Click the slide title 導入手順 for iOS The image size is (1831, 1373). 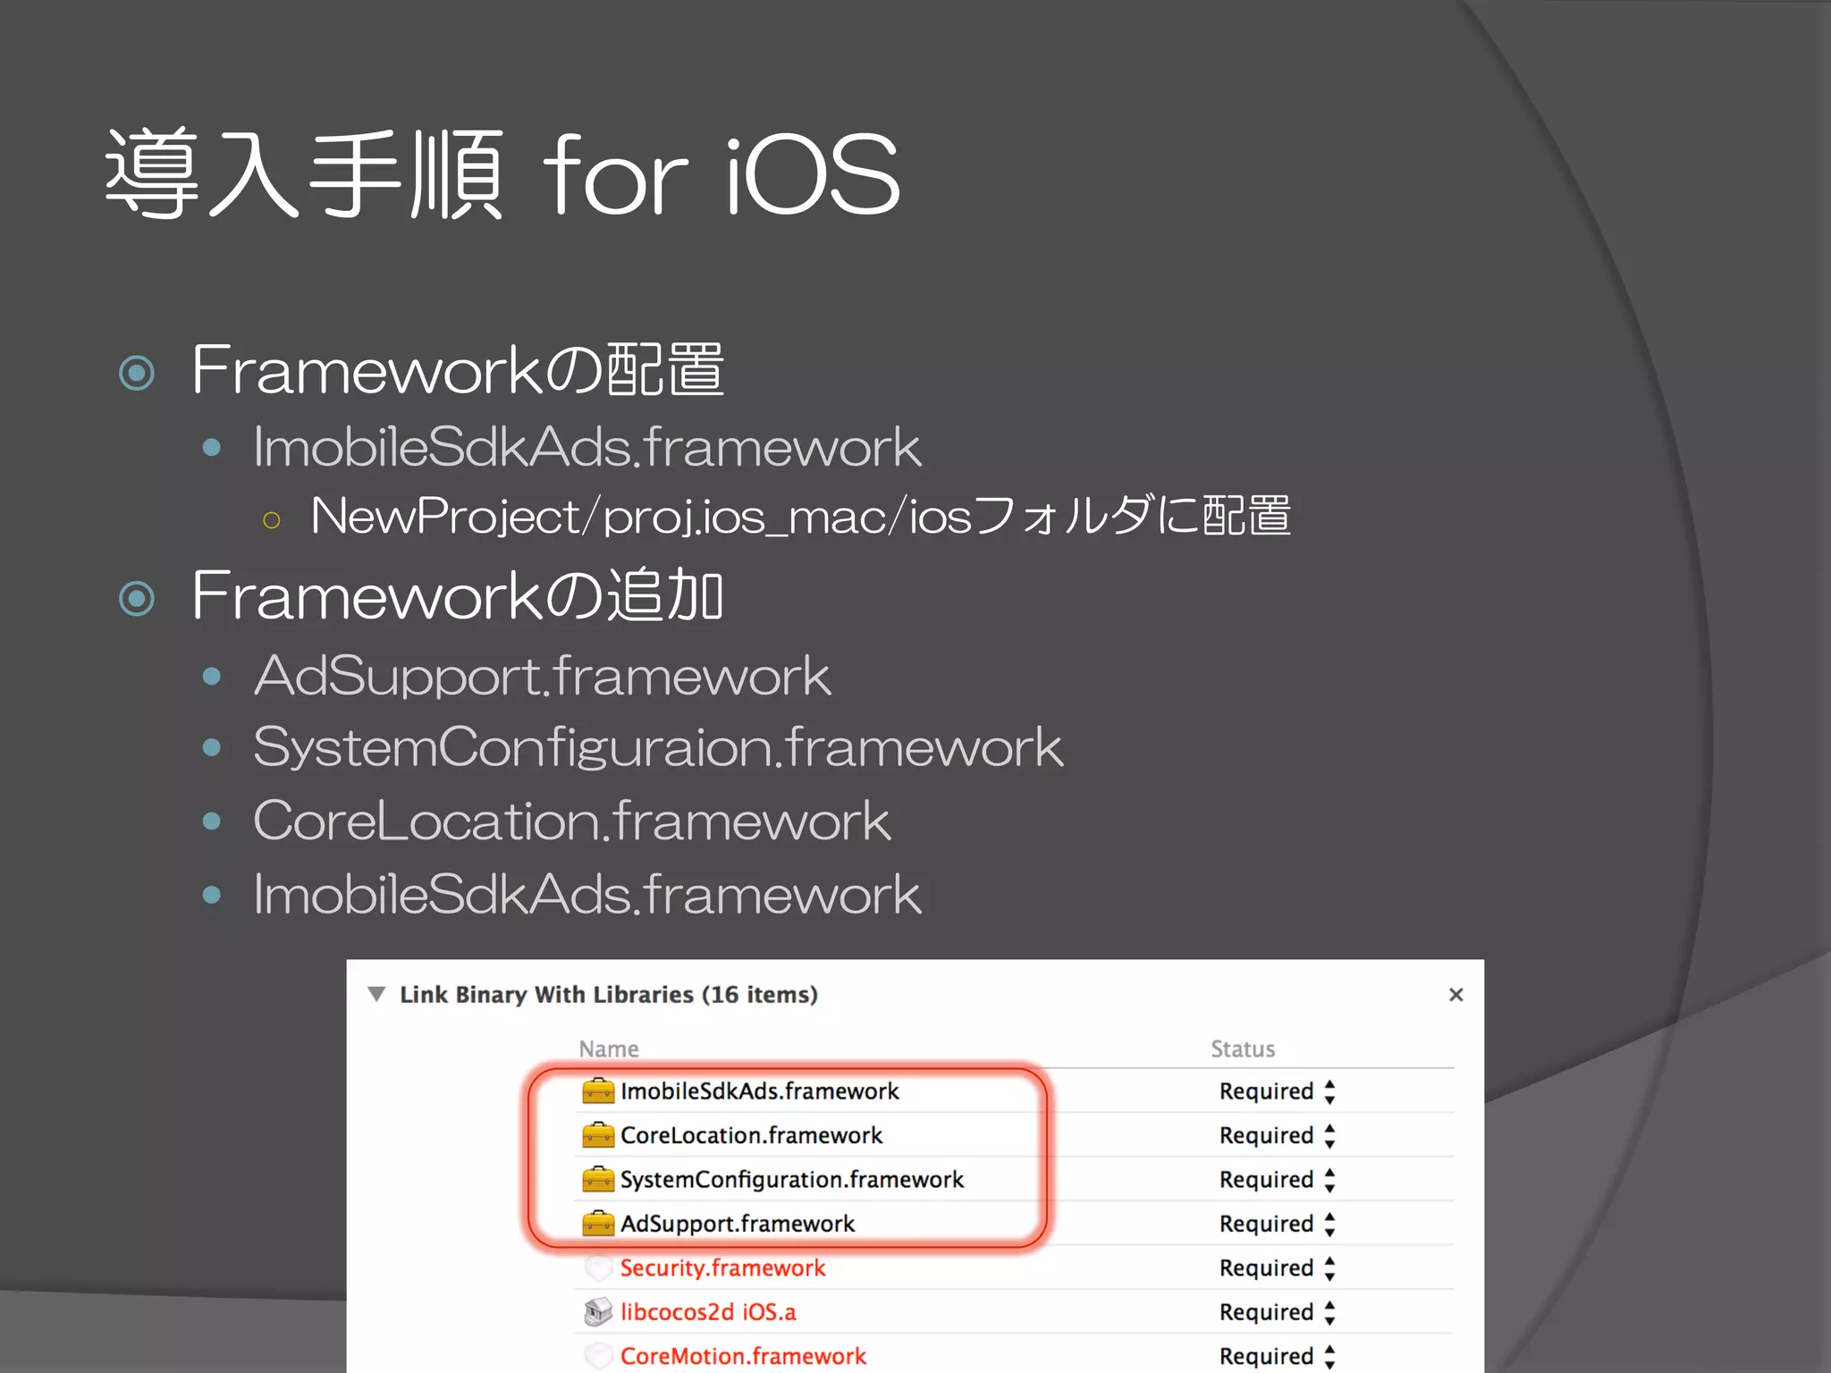coord(502,173)
